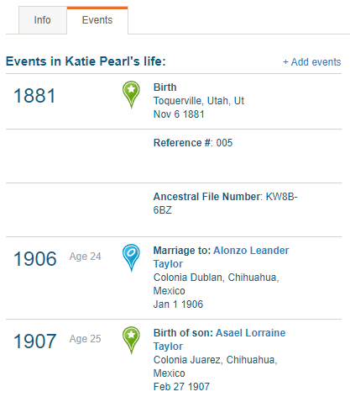This screenshot has height=397, width=350.
Task: Click the green pin for the son's birth
Action: pos(131,340)
